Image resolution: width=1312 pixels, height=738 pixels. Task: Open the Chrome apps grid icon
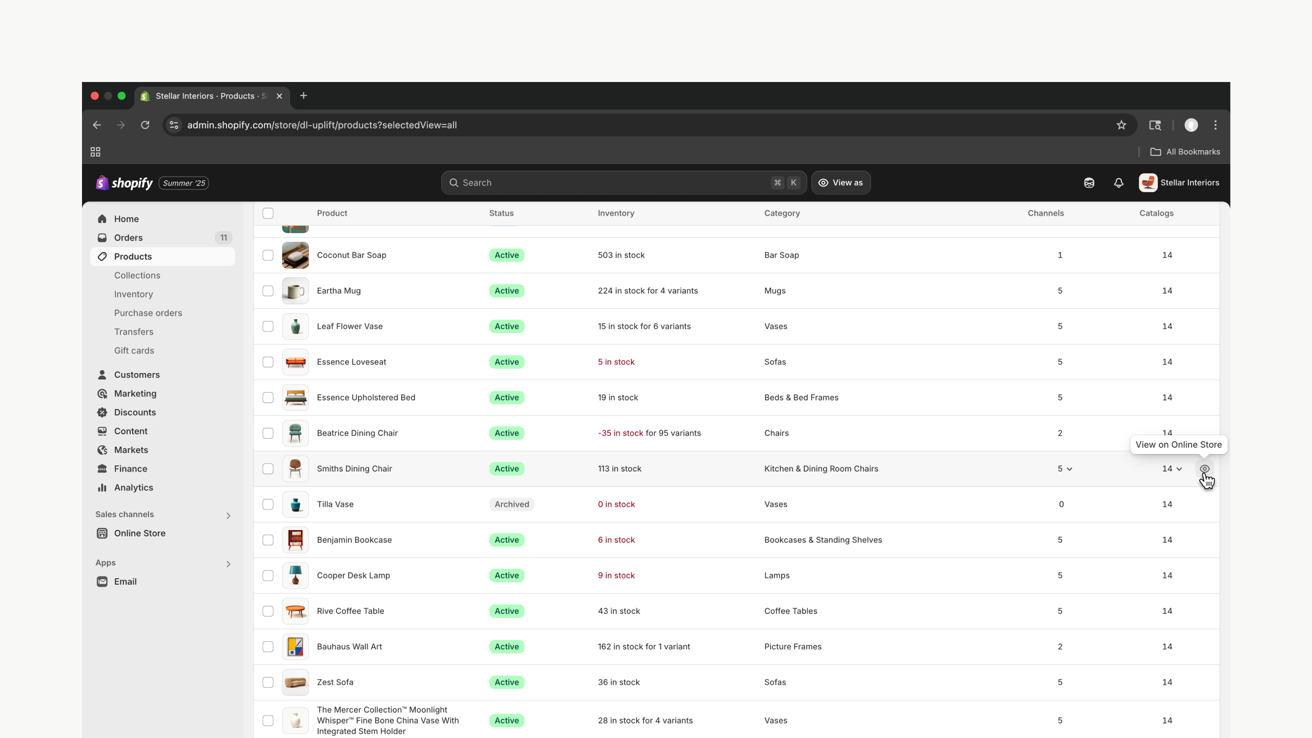coord(95,152)
